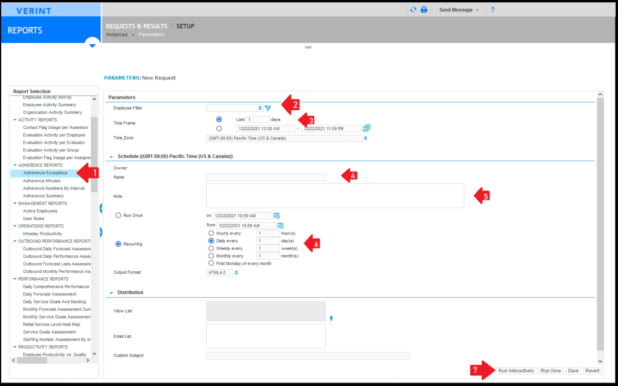Choose the Monthly every radio option
This screenshot has width=618, height=386.
pyautogui.click(x=211, y=256)
